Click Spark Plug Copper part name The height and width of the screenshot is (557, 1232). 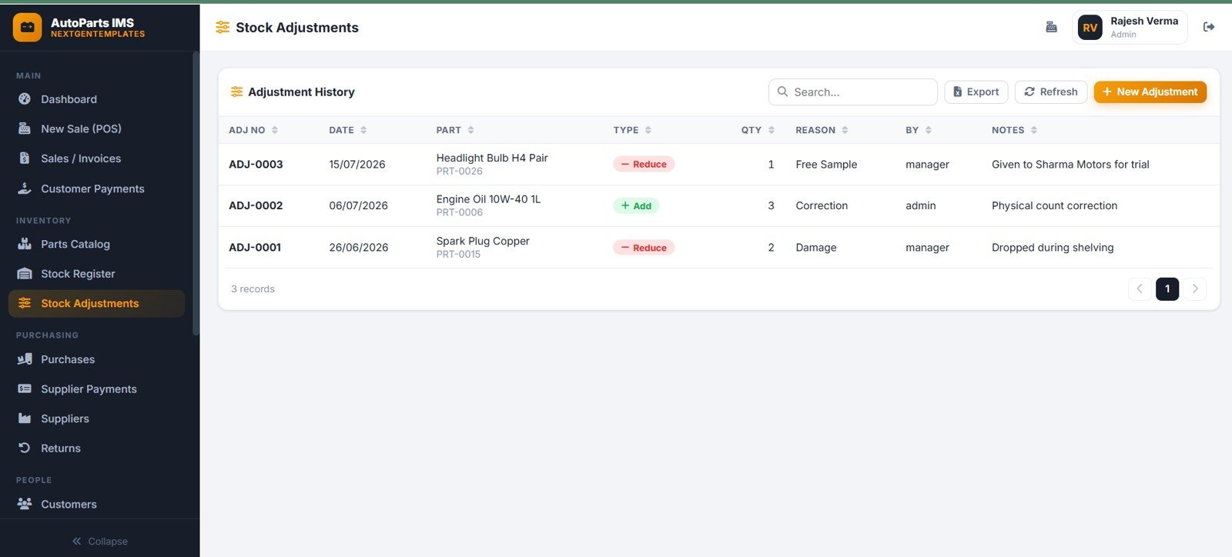tap(483, 241)
